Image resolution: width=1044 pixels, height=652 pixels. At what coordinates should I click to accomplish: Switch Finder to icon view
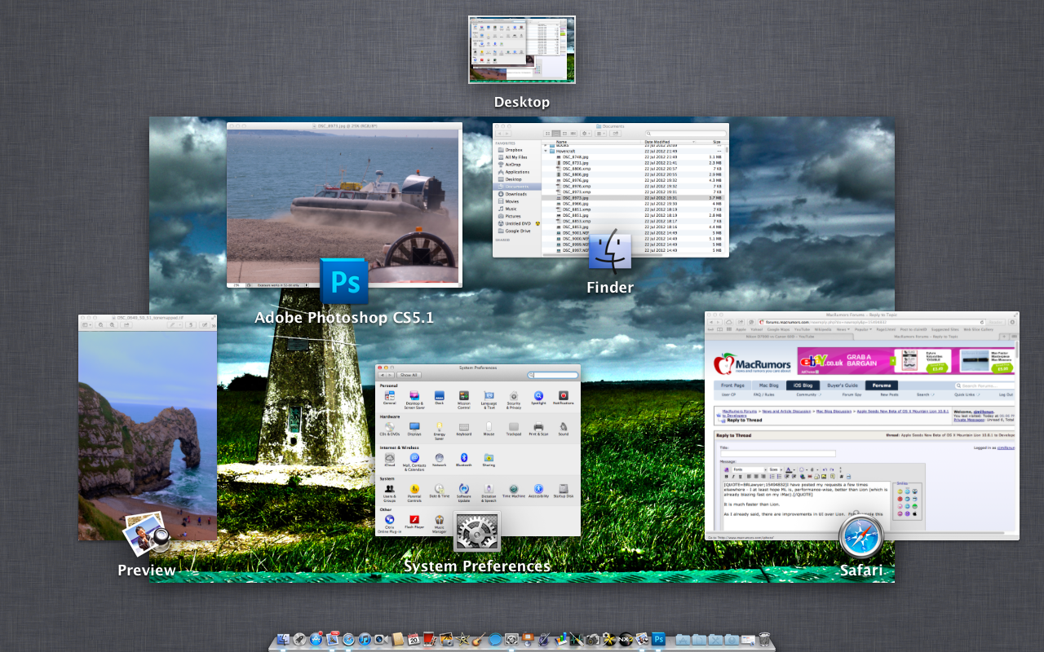pos(547,134)
